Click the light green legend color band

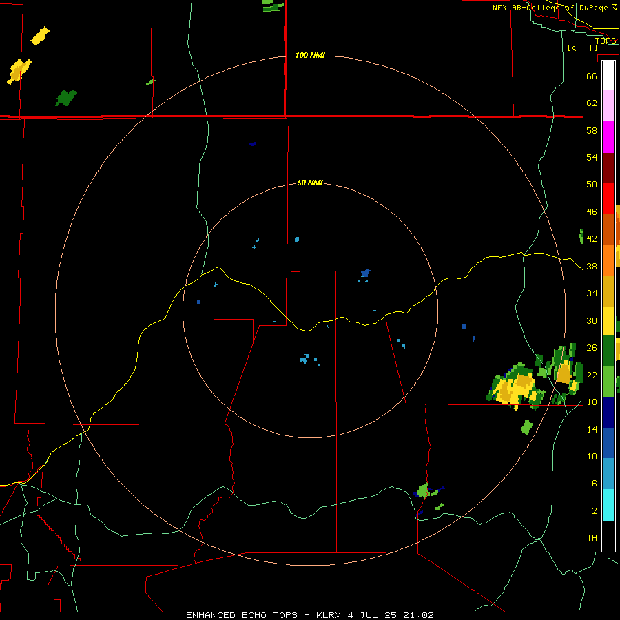coord(608,382)
